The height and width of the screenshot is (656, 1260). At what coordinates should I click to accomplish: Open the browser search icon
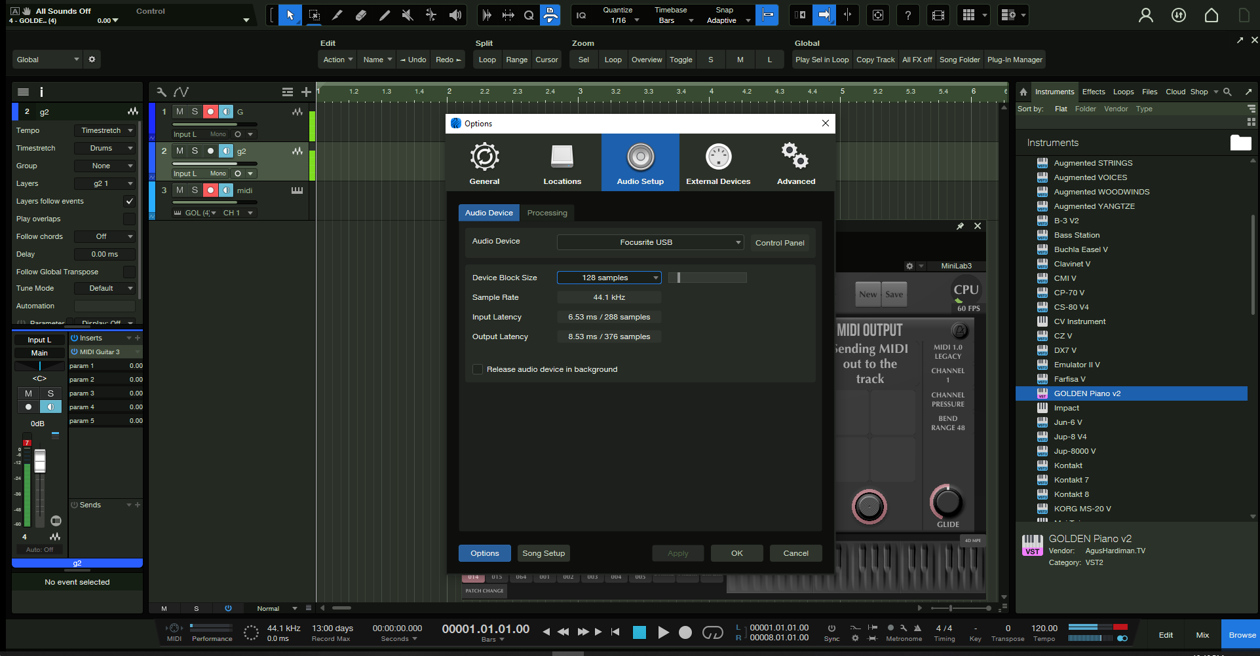click(x=1227, y=92)
